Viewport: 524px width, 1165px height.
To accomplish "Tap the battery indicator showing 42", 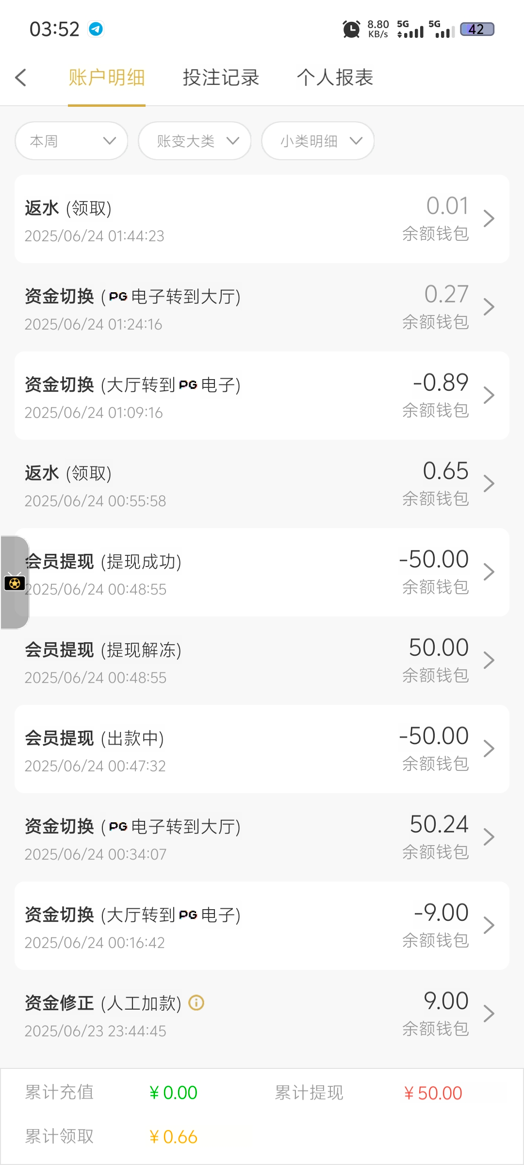I will [476, 29].
